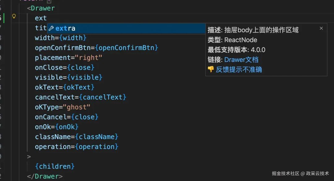Viewport: 334px width, 181px height.
Task: Click the operation={operation} attribute
Action: [x=76, y=146]
